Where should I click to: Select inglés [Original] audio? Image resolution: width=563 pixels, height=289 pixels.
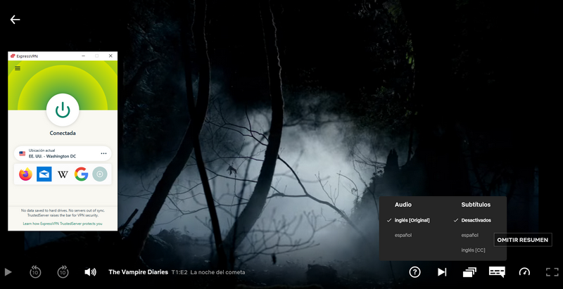click(412, 220)
